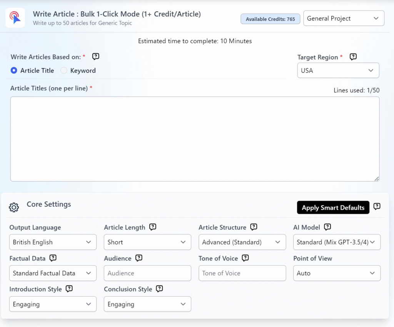Click the text area resize handle
The height and width of the screenshot is (327, 394).
pyautogui.click(x=376, y=179)
